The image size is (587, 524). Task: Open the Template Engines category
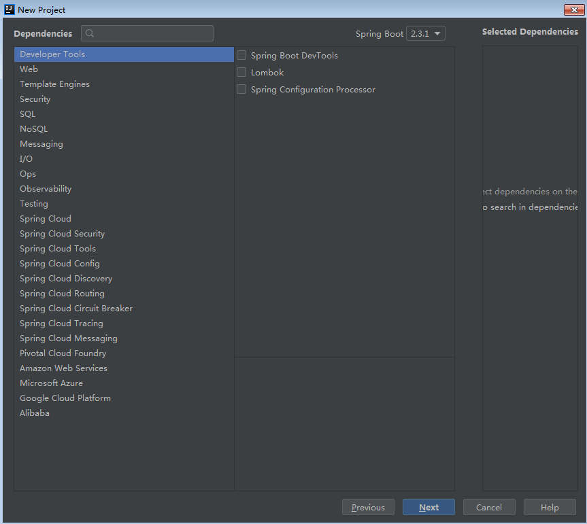(x=124, y=84)
